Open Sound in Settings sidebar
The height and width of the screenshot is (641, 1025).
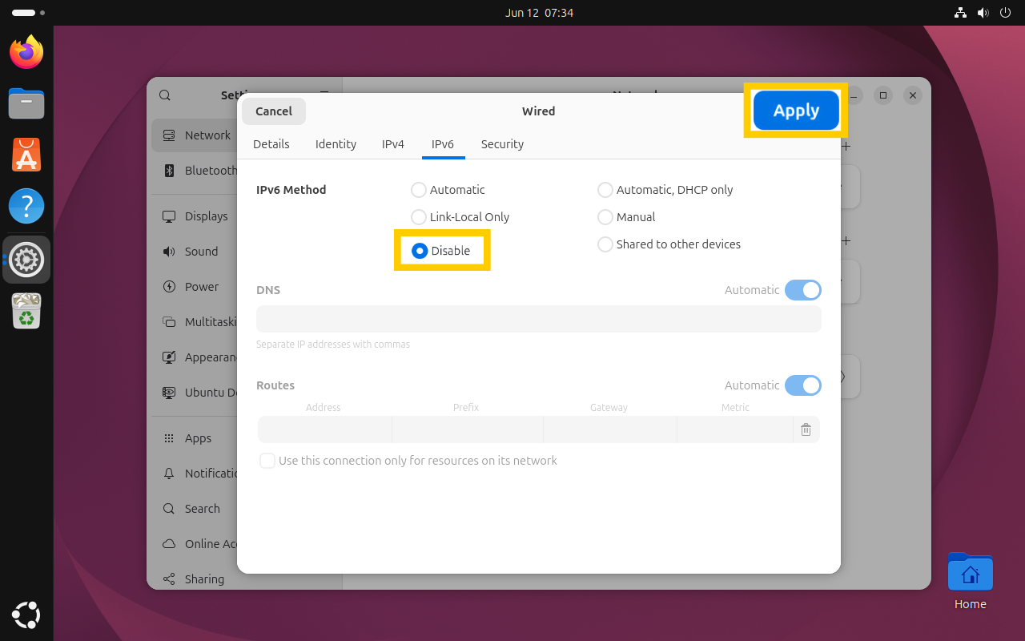(x=195, y=252)
